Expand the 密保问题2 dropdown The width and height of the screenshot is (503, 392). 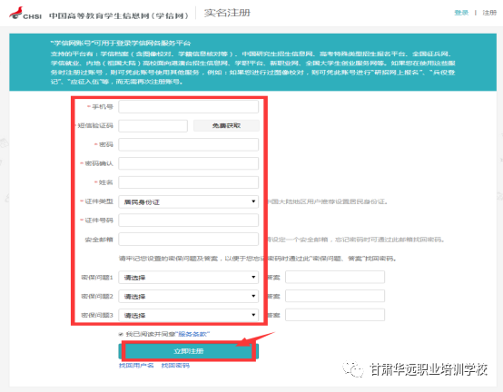click(188, 296)
